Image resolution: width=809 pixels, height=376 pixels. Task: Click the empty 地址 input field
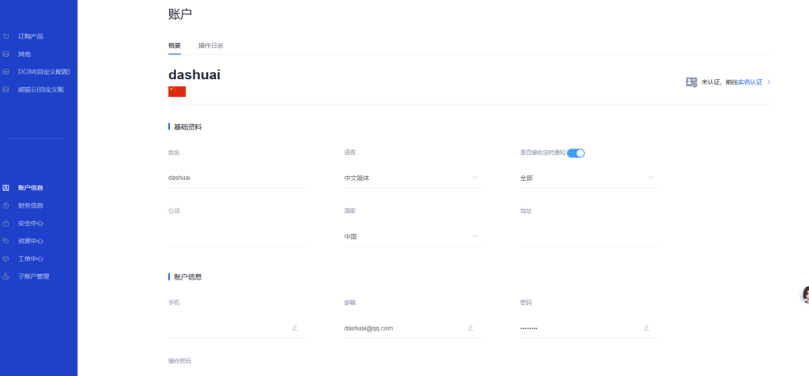[x=589, y=236]
